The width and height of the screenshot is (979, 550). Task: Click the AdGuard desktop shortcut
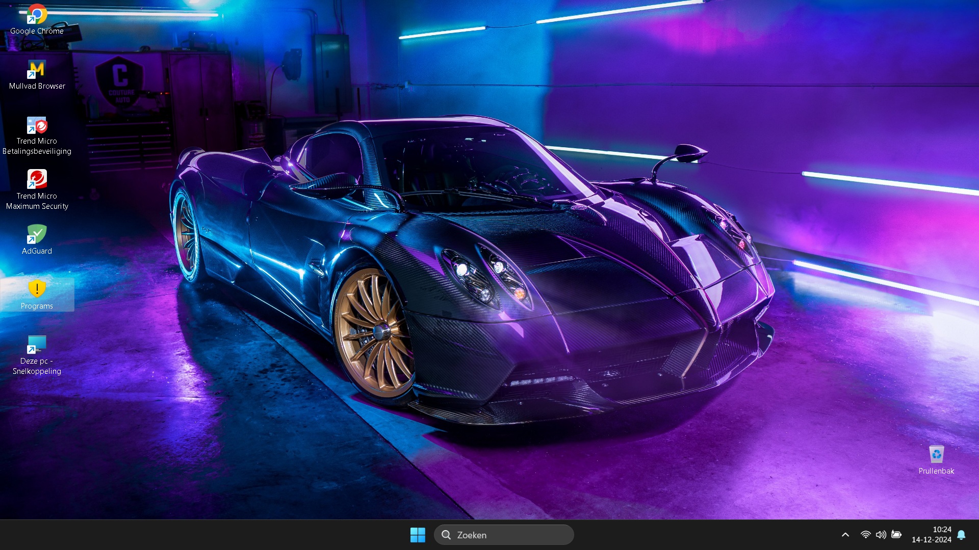click(x=37, y=235)
